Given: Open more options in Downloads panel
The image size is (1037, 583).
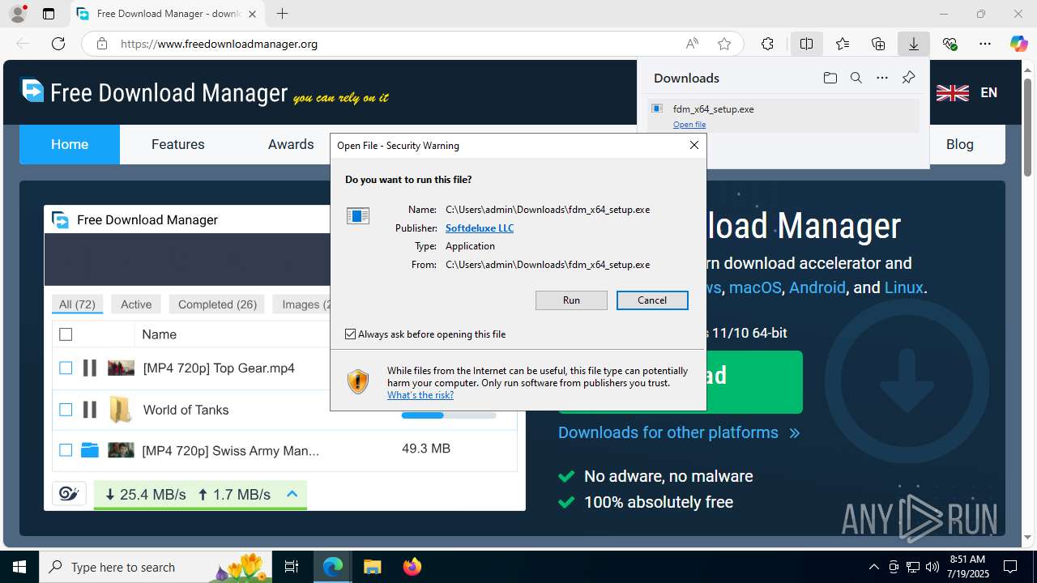Looking at the screenshot, I should coord(882,78).
